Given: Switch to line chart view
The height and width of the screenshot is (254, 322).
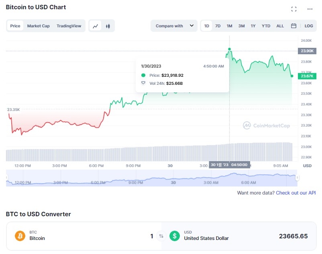Looking at the screenshot, I should tap(96, 26).
